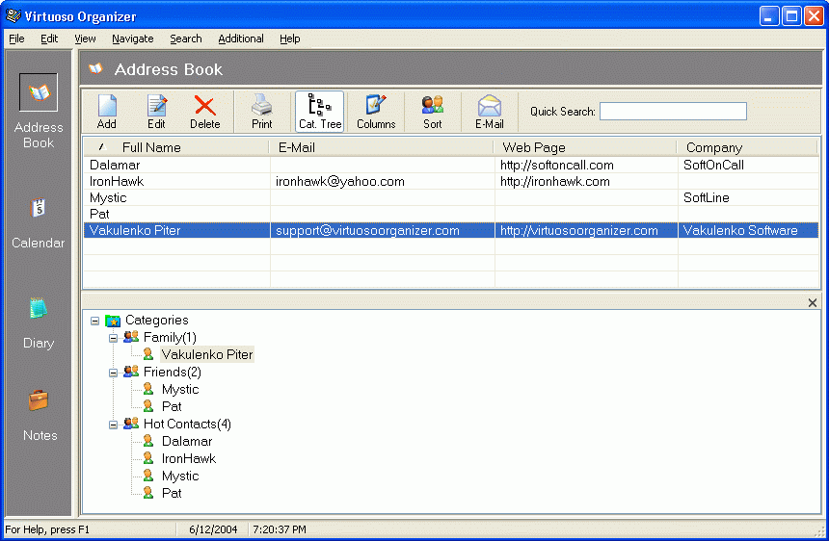Screen dimensions: 829x541
Task: Close the category tree panel
Action: click(x=813, y=302)
